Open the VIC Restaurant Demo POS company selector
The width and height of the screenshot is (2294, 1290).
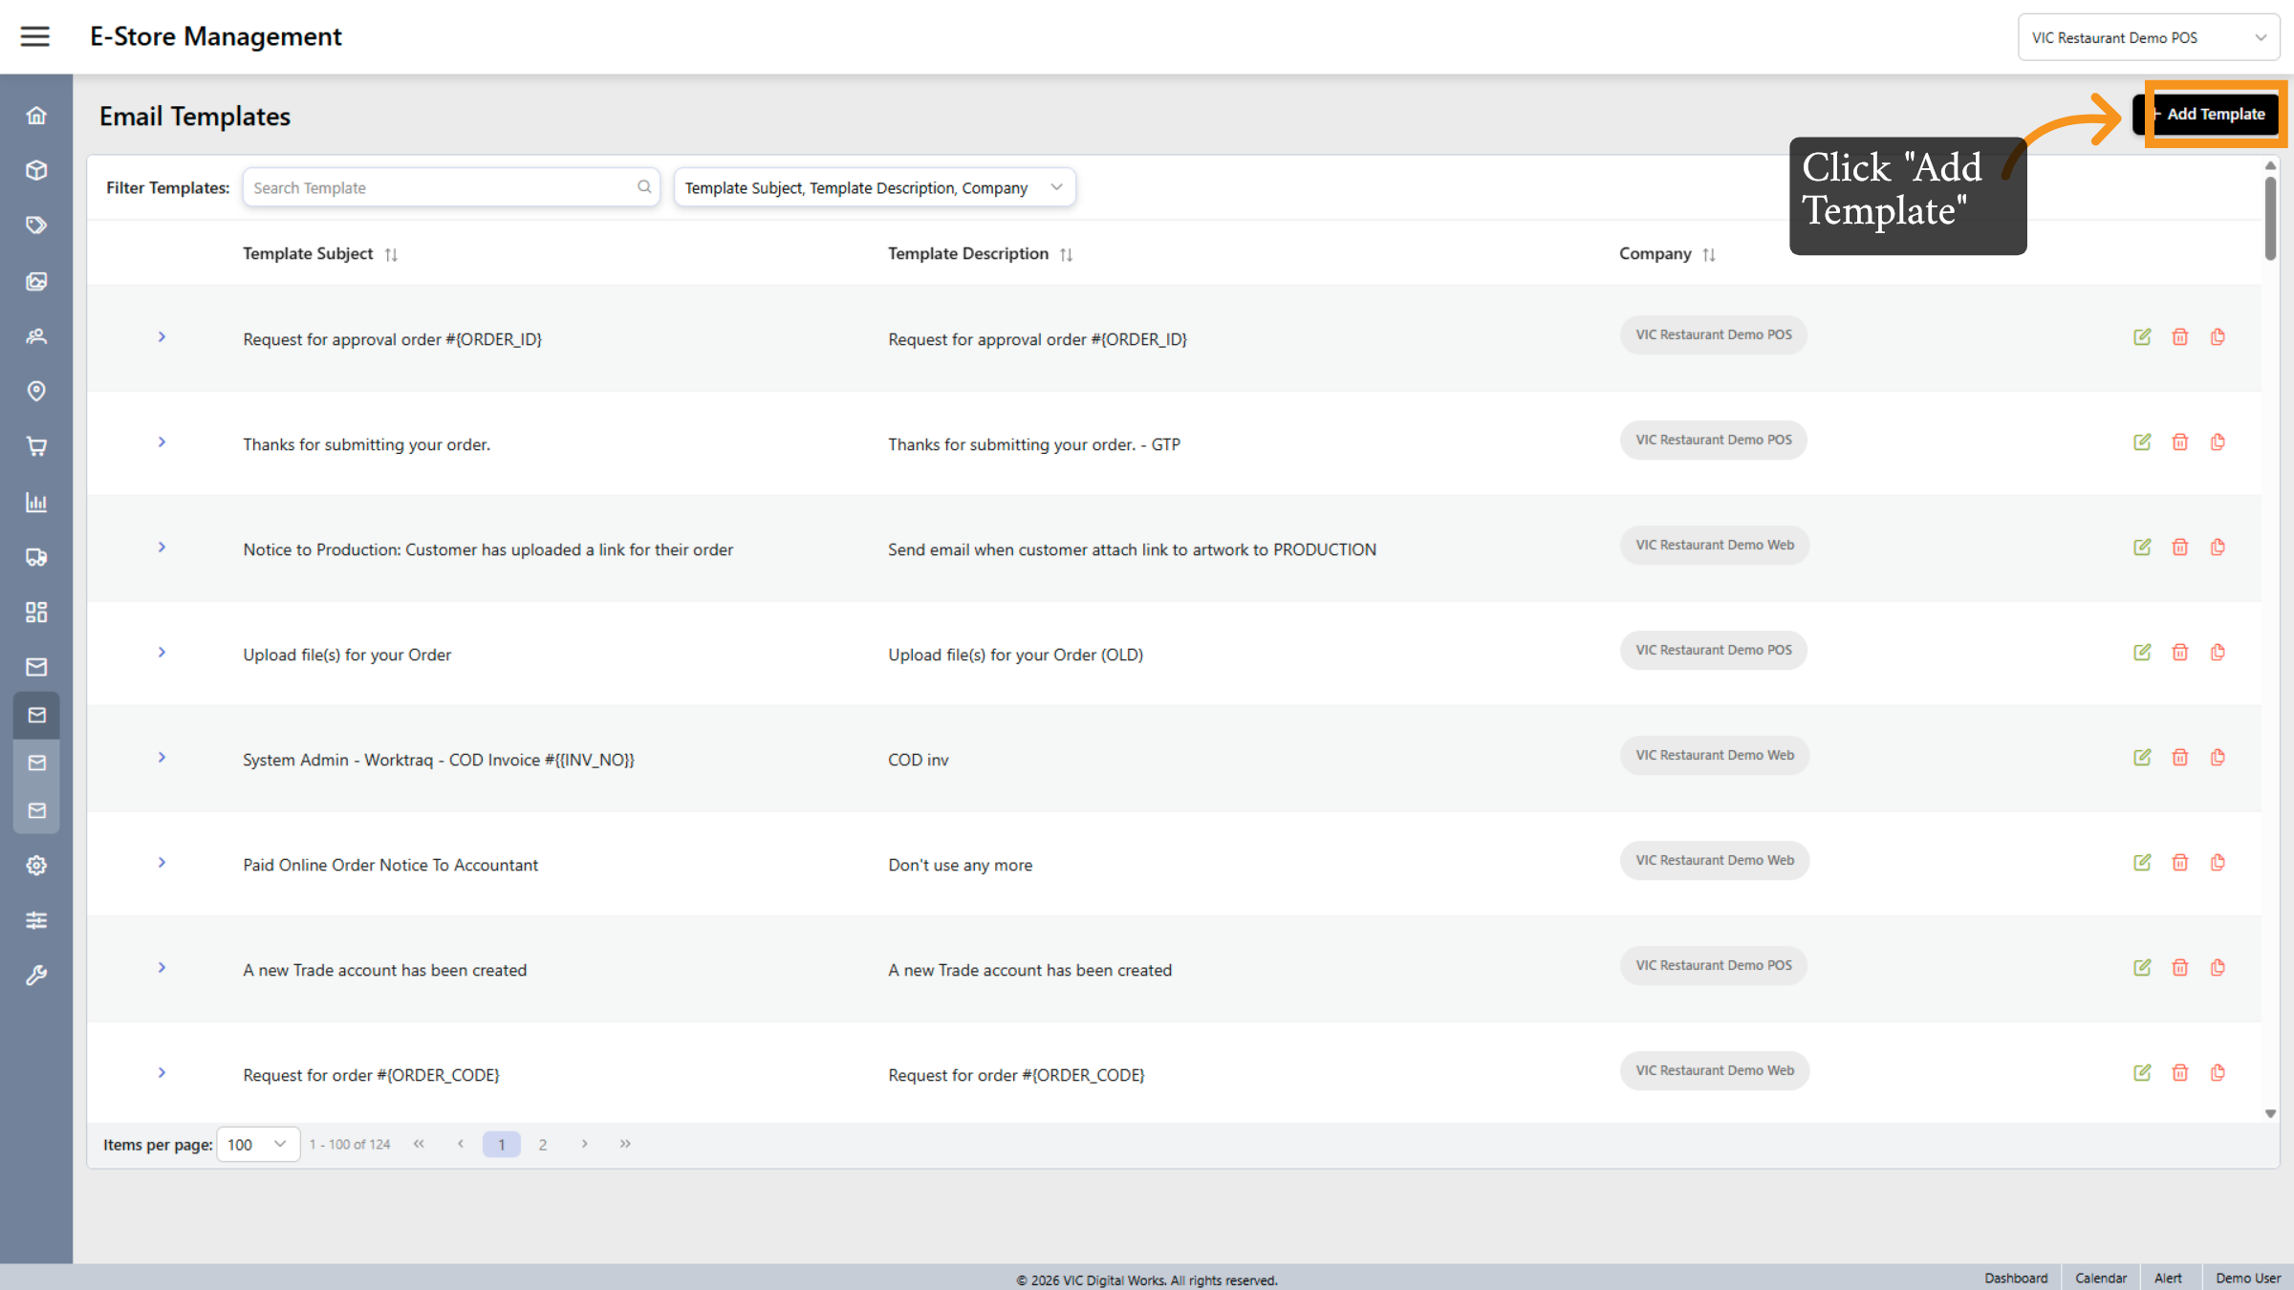pyautogui.click(x=2148, y=36)
